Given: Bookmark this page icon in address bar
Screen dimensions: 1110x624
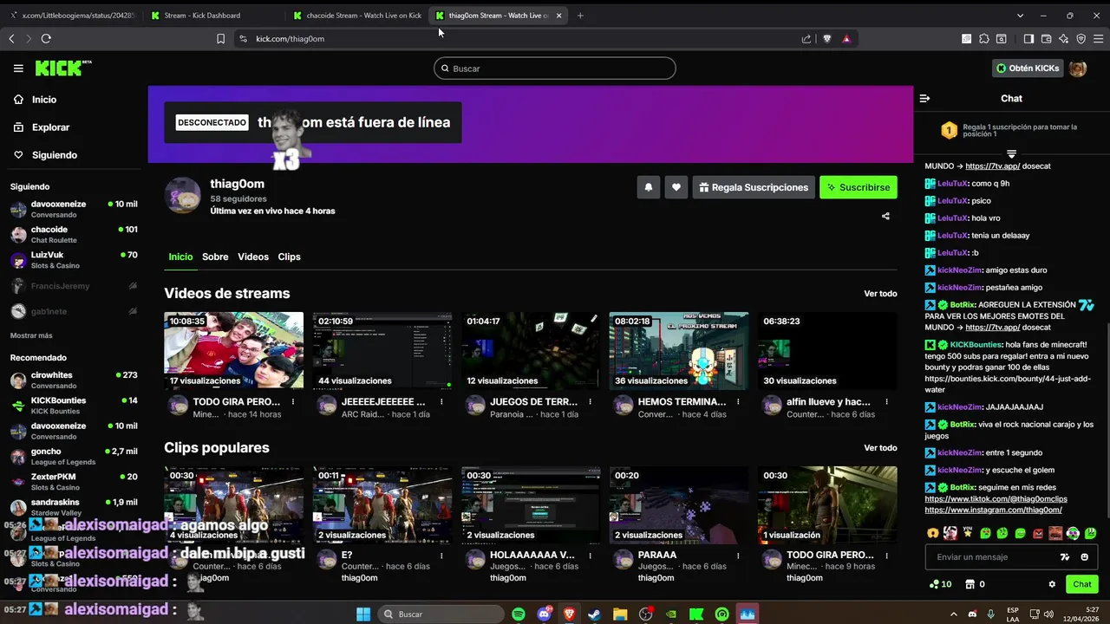Looking at the screenshot, I should (220, 38).
